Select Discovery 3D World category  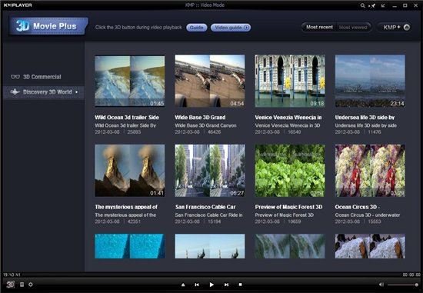click(x=44, y=92)
